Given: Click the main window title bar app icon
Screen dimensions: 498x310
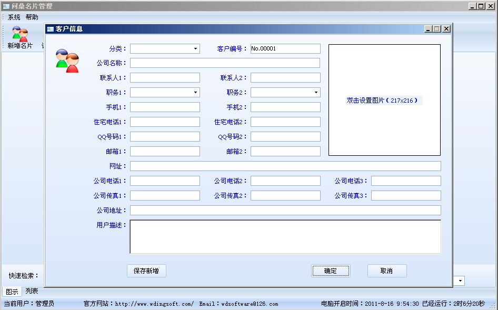Looking at the screenshot, I should (6, 6).
